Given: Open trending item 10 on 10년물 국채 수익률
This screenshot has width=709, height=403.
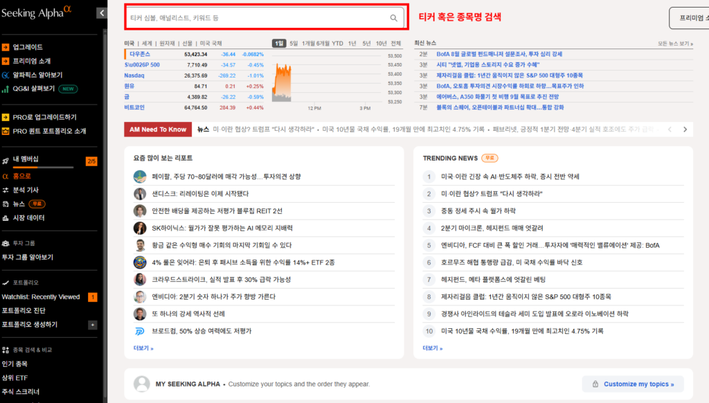Looking at the screenshot, I should tap(522, 331).
